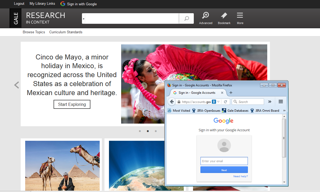Open the Firefox hamburger menu
Viewport: 320px width, 192px height.
coord(281,102)
